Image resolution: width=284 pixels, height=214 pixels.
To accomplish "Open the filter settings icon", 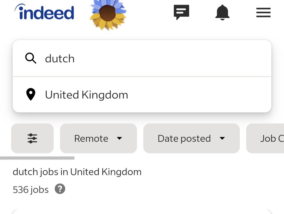I will coord(32,138).
